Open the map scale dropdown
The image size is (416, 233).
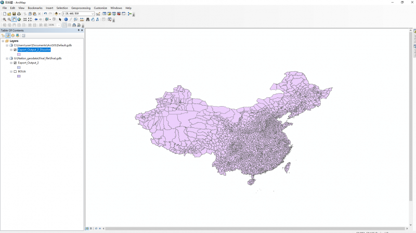tap(93, 14)
